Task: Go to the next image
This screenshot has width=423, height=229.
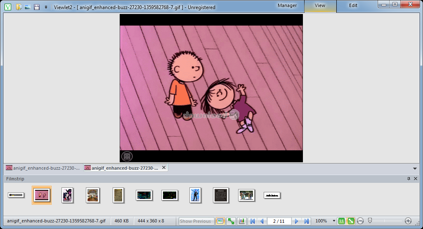Action: tap(296, 221)
